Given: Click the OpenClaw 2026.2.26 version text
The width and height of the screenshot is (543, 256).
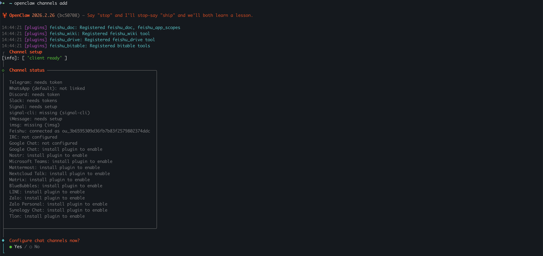Looking at the screenshot, I should tap(32, 15).
